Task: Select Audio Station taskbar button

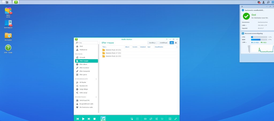Action: [x=16, y=2]
